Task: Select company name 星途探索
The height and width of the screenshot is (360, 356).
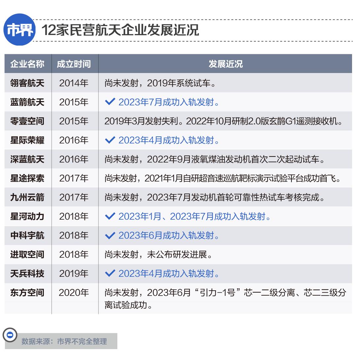Action: point(27,178)
